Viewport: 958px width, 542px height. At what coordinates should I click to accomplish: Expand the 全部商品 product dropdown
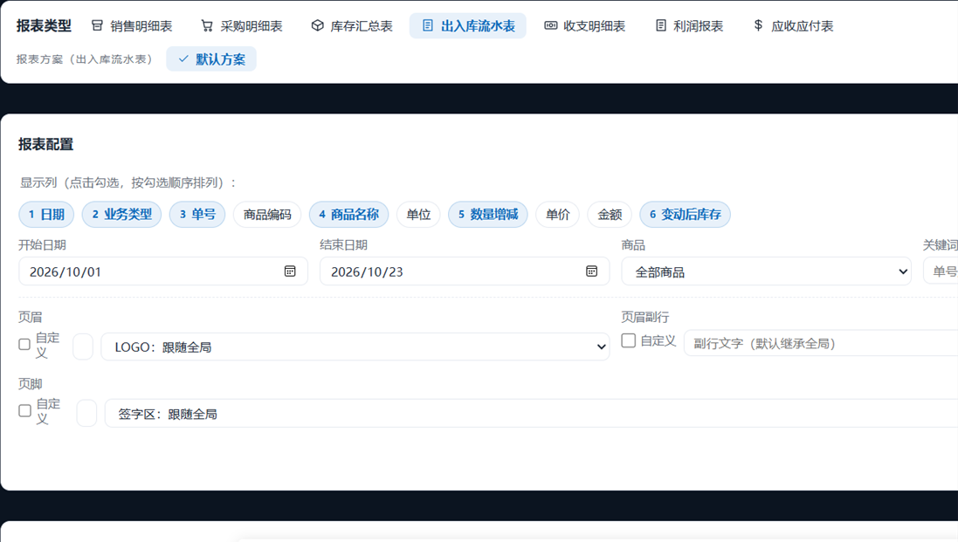tap(766, 271)
